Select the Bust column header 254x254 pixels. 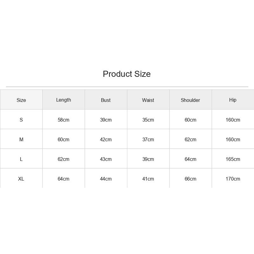[x=106, y=100]
